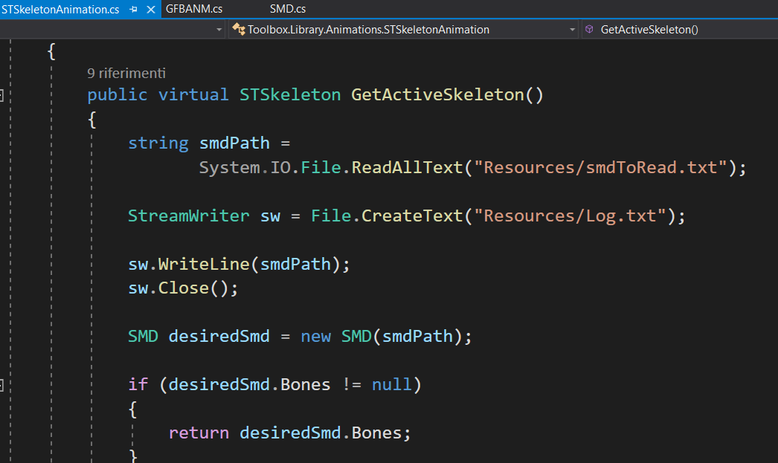This screenshot has width=778, height=463.
Task: Click the GetActiveSkeleton method name in code
Action: pyautogui.click(x=437, y=94)
